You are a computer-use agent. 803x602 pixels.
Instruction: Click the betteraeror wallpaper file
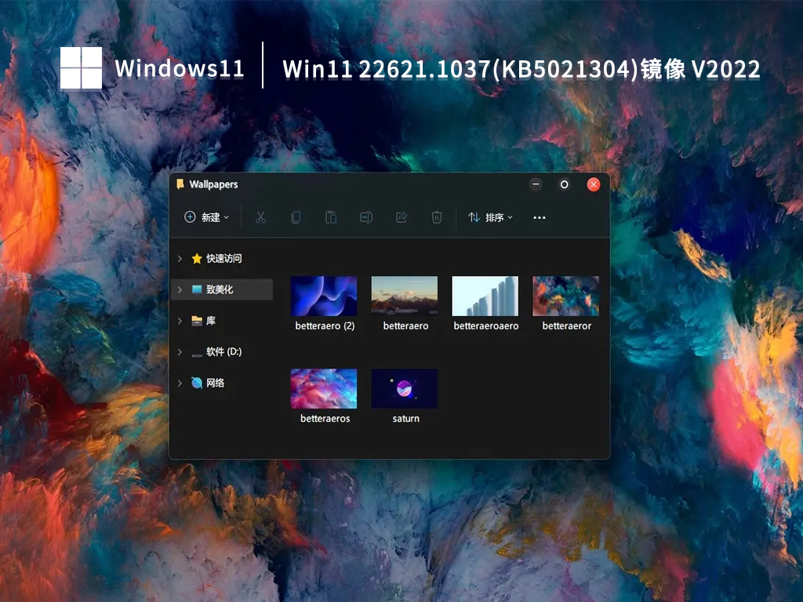coord(565,296)
